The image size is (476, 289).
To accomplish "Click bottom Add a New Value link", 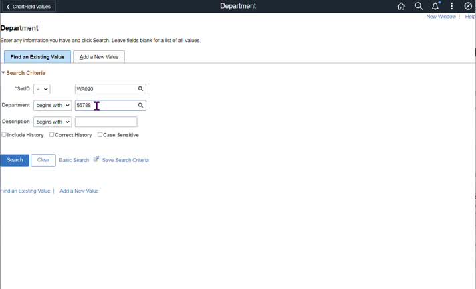I will [x=79, y=191].
